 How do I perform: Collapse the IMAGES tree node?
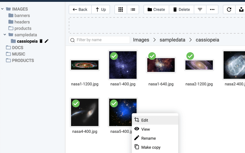point(2,9)
